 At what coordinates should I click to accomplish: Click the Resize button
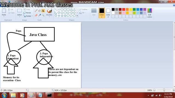point(27,13)
